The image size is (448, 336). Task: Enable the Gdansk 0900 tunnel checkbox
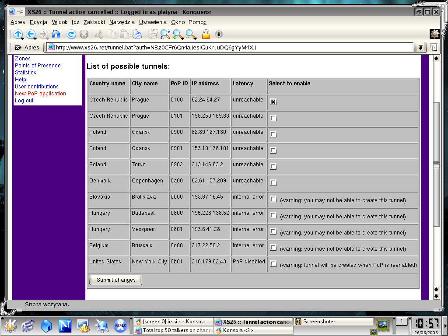point(273,134)
